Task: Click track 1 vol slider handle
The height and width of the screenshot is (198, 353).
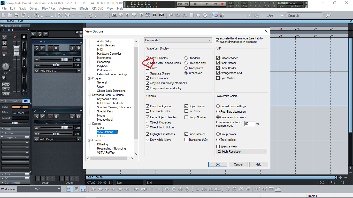Action: pyautogui.click(x=65, y=59)
